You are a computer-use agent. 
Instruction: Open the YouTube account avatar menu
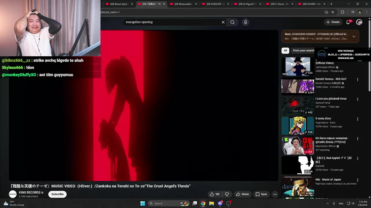[359, 22]
